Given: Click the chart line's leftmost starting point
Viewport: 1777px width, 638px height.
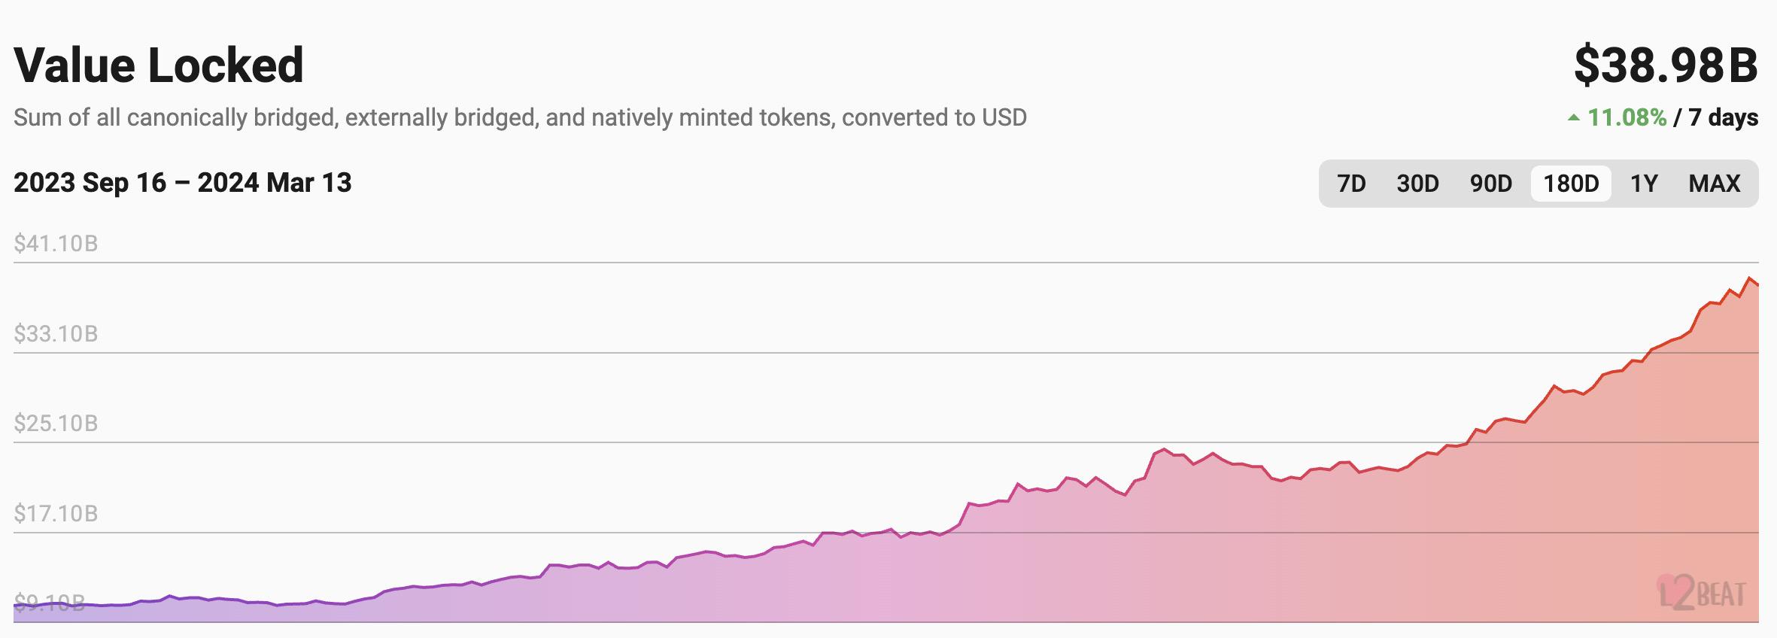Looking at the screenshot, I should click(x=15, y=605).
